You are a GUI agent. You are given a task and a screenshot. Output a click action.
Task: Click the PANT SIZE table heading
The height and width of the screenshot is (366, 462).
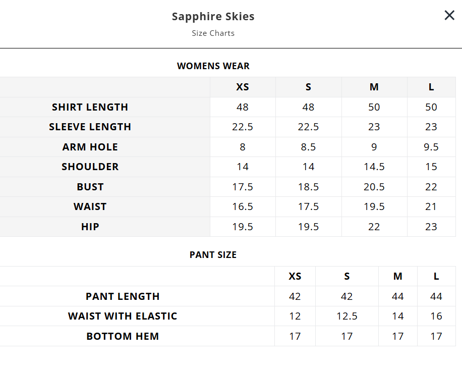point(213,255)
